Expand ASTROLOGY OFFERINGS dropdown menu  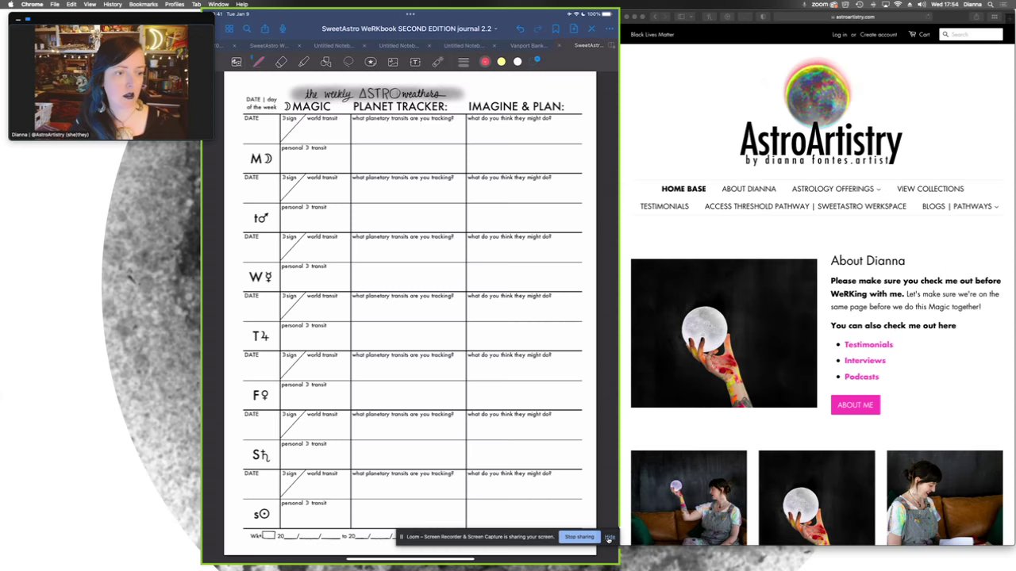(836, 189)
